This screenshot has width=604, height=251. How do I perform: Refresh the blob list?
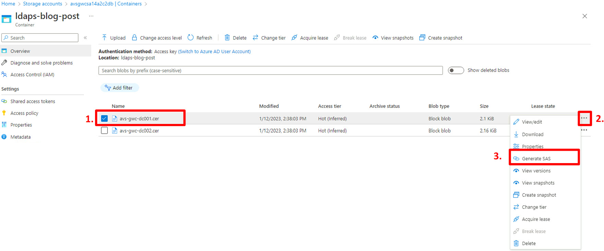pyautogui.click(x=200, y=38)
